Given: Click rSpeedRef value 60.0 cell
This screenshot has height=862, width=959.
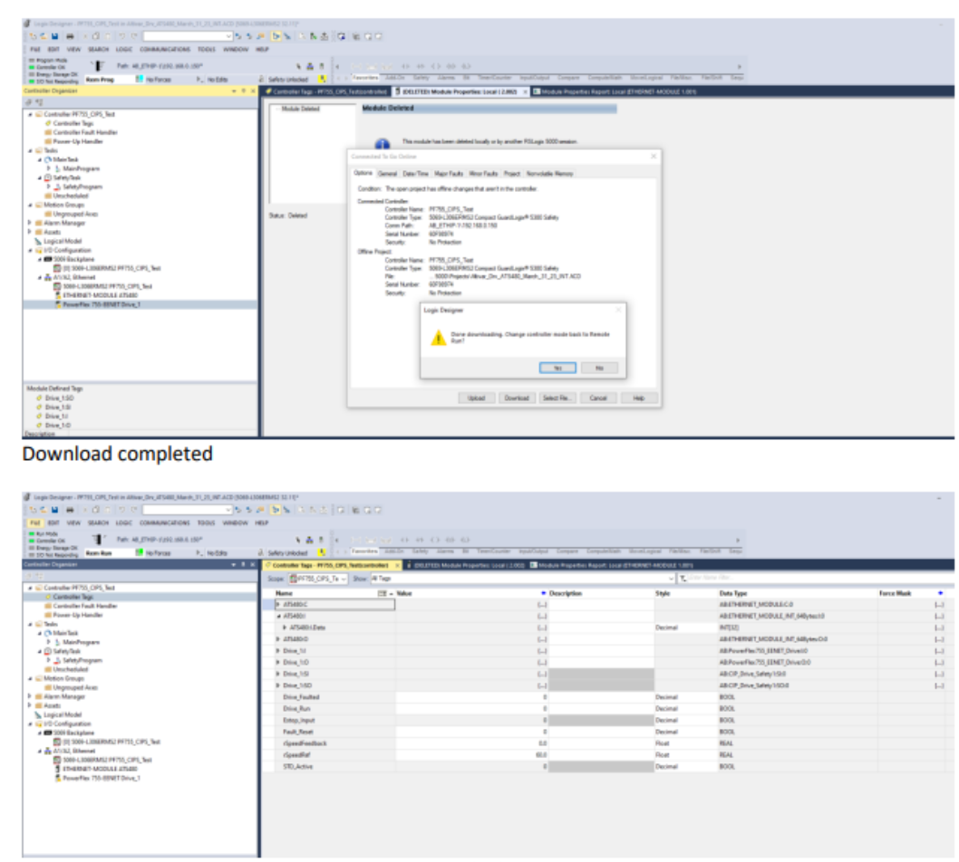Looking at the screenshot, I should pos(471,755).
